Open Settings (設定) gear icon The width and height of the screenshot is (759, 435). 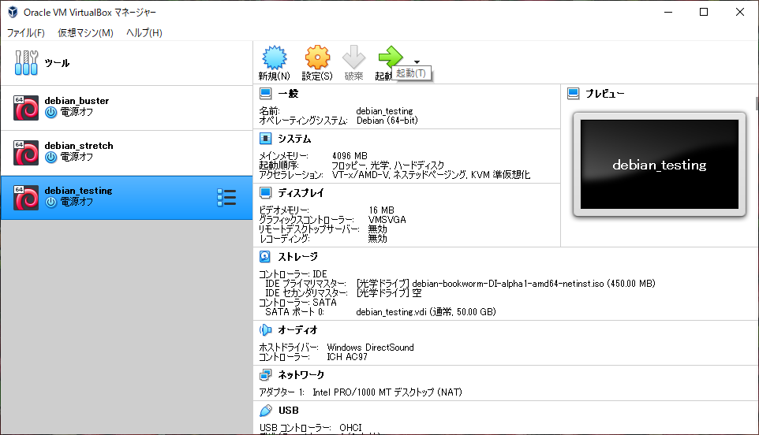tap(317, 58)
